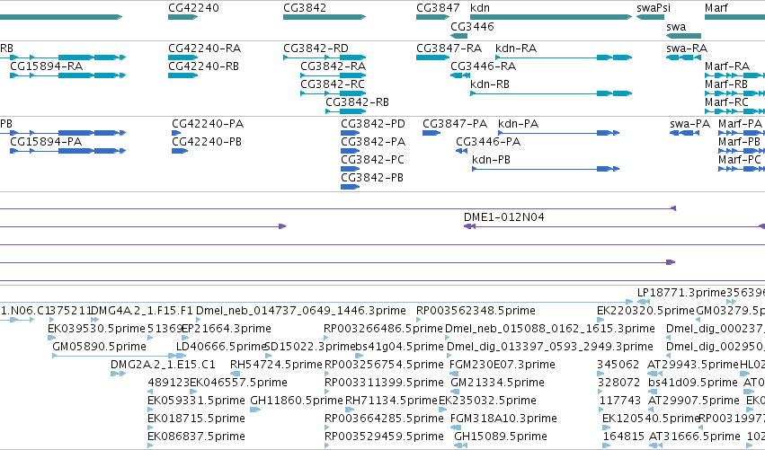This screenshot has width=765, height=450.
Task: Click the Marf gene label
Action: [x=716, y=8]
